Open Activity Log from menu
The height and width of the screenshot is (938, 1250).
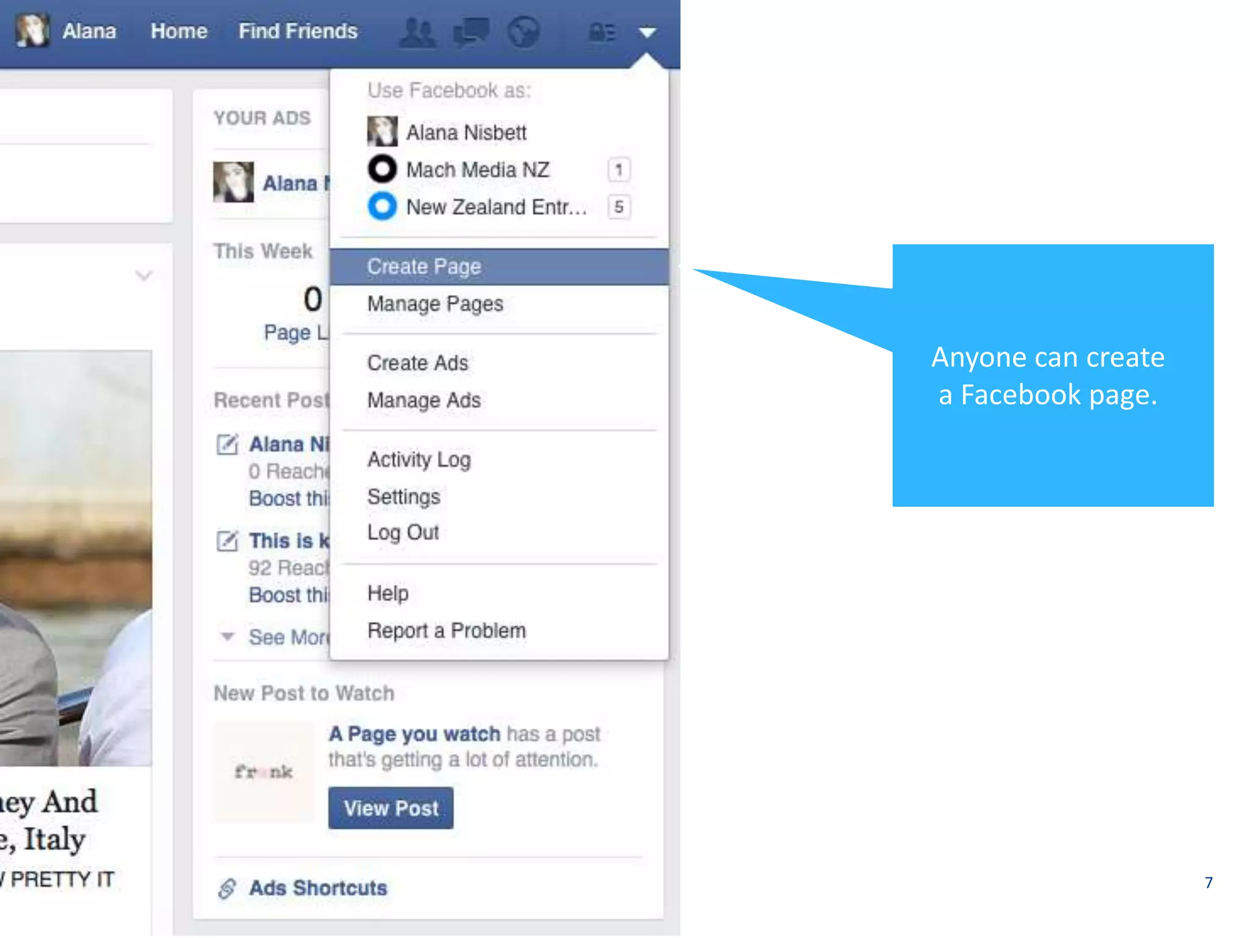coord(499,459)
